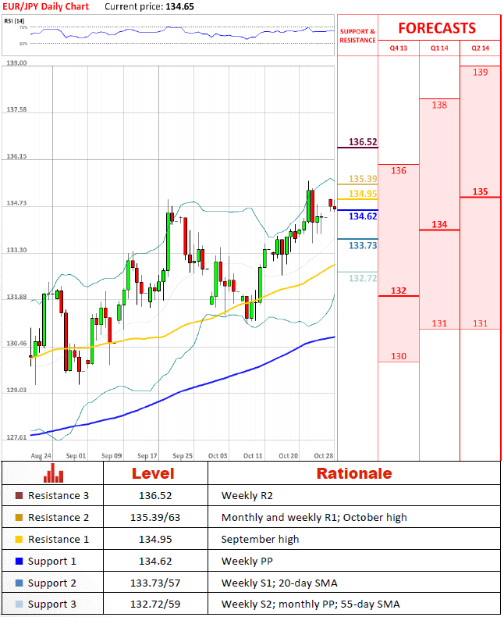Click the EUR/JPY Daily Chart title
This screenshot has width=504, height=617.
pyautogui.click(x=45, y=7)
